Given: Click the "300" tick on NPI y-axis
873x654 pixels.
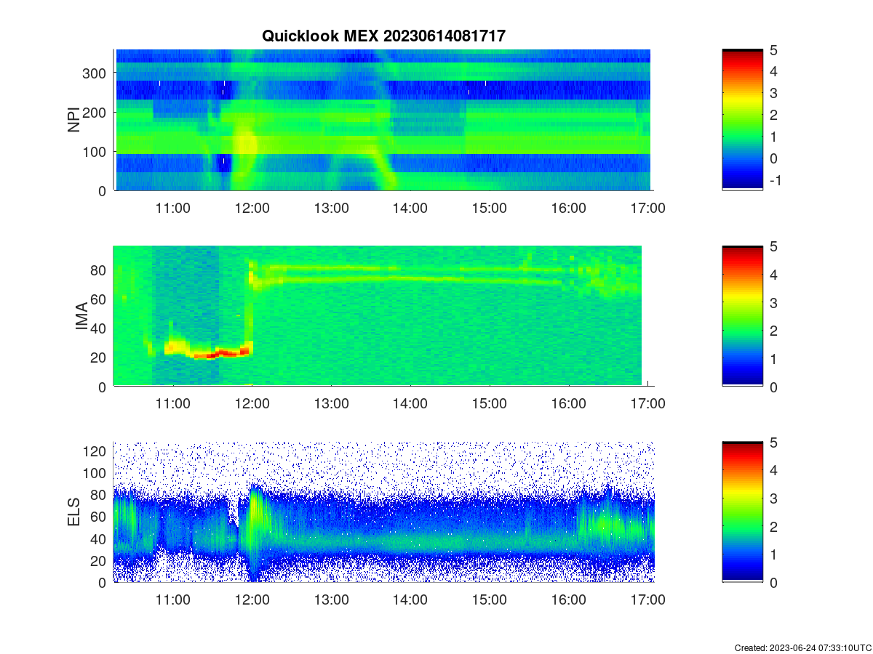Looking at the screenshot, I should pyautogui.click(x=95, y=73).
